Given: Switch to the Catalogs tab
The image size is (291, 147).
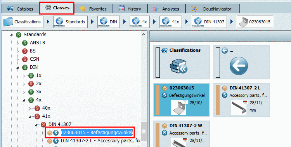Looking at the screenshot, I should 20,9.
